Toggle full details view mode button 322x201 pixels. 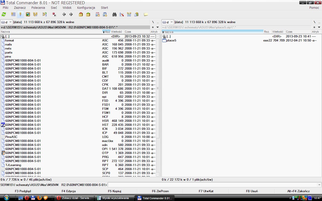(x=20, y=15)
